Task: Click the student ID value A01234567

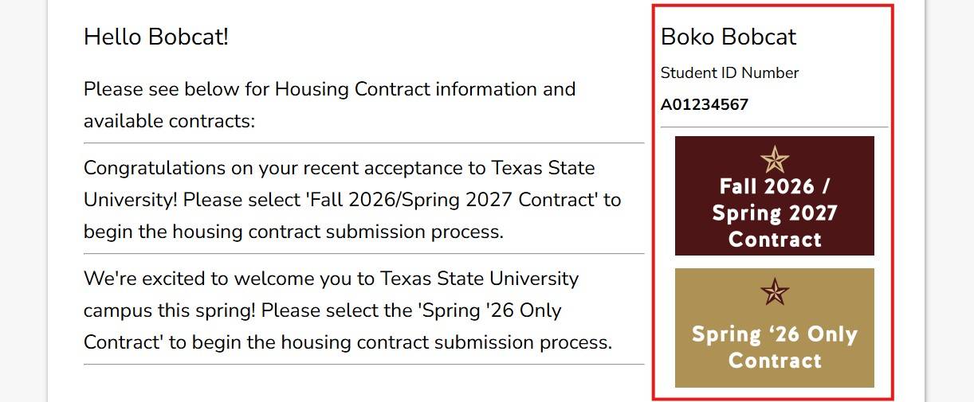Action: pos(705,105)
